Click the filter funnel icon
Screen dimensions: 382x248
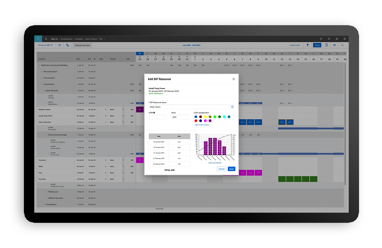pyautogui.click(x=307, y=45)
